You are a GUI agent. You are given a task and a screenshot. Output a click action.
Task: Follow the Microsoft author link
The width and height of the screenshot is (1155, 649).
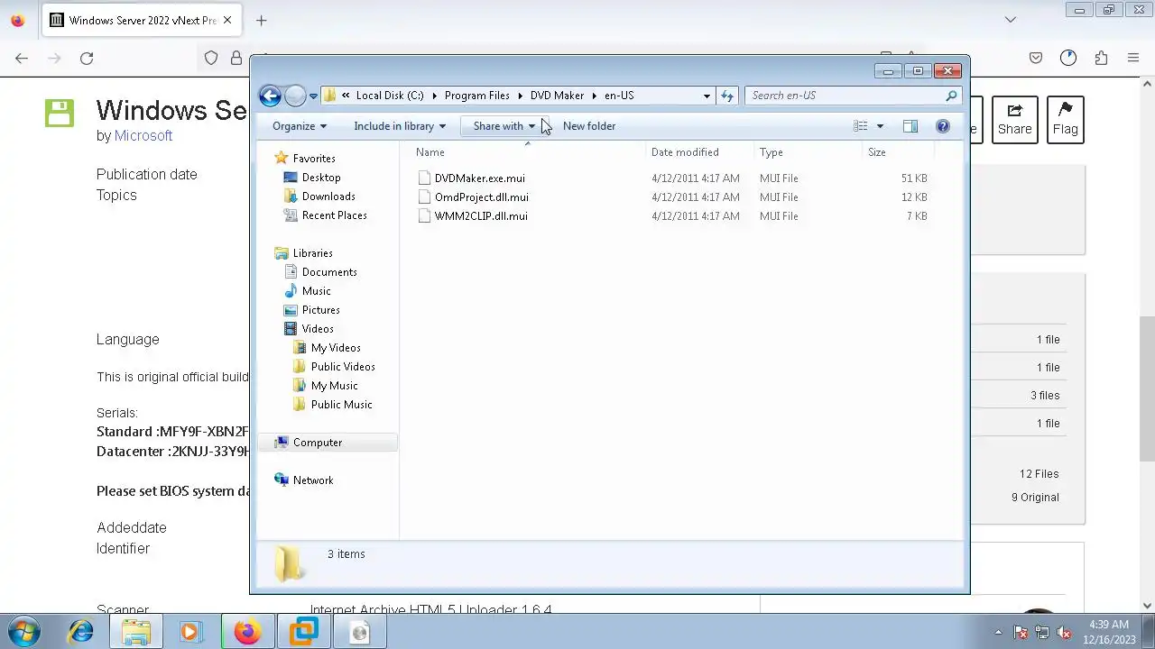pyautogui.click(x=143, y=136)
